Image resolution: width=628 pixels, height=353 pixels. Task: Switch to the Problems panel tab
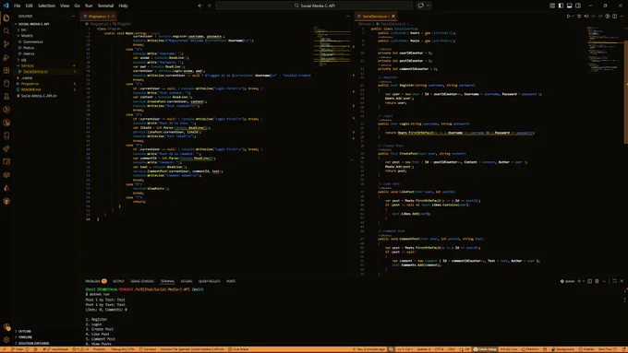point(96,281)
